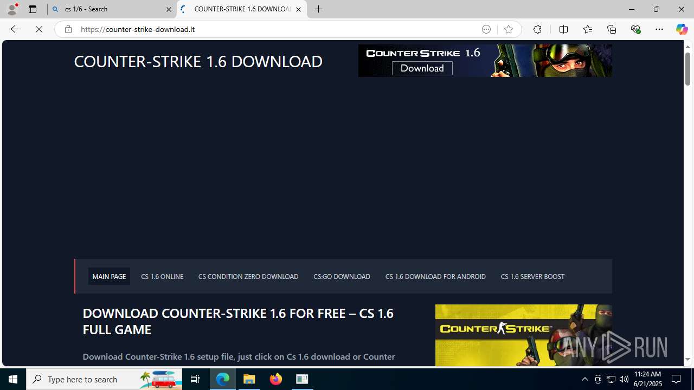The width and height of the screenshot is (694, 390).
Task: Go back with the browser back arrow
Action: (x=15, y=29)
